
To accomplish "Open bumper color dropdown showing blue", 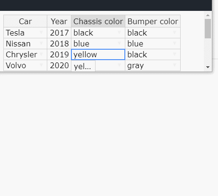I will pos(174,43).
